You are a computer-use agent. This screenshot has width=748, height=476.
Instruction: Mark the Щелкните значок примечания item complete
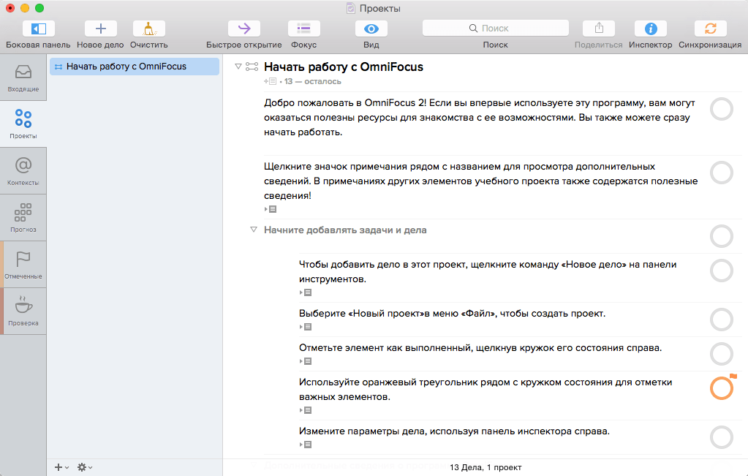[x=721, y=173]
